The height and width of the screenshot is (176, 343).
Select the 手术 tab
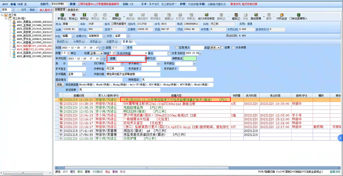[128, 42]
